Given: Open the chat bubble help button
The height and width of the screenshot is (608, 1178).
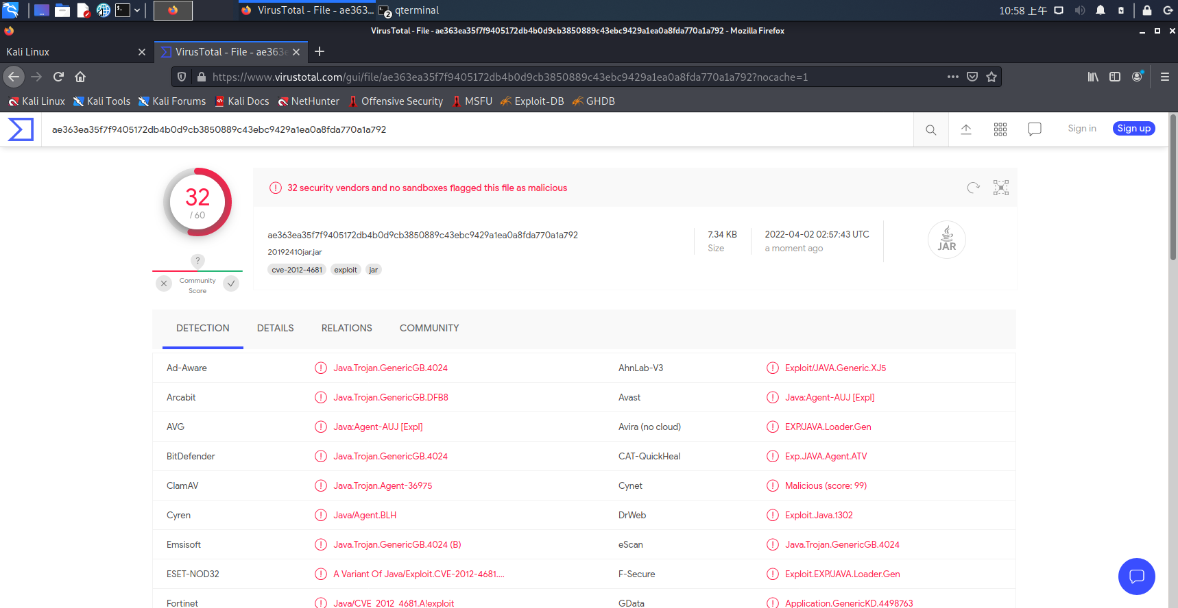Looking at the screenshot, I should (1137, 577).
